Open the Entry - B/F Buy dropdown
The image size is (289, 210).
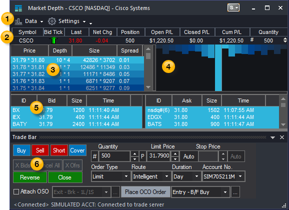tap(200, 192)
